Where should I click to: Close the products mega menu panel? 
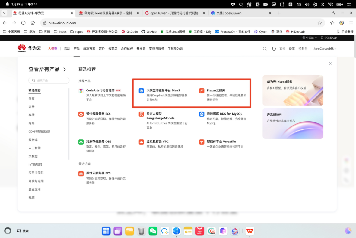(x=331, y=64)
